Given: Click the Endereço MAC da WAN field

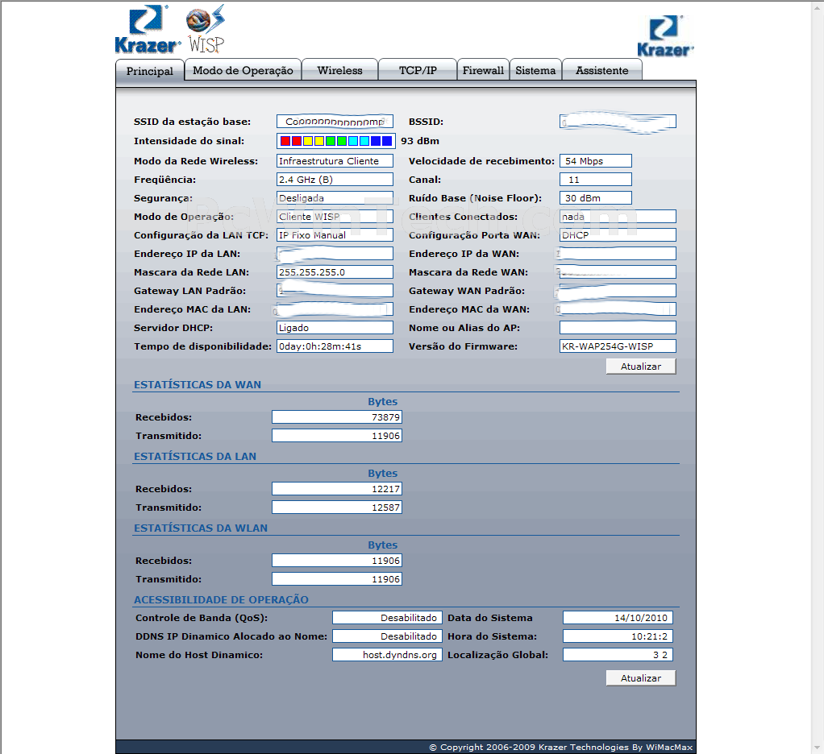Looking at the screenshot, I should click(x=618, y=309).
